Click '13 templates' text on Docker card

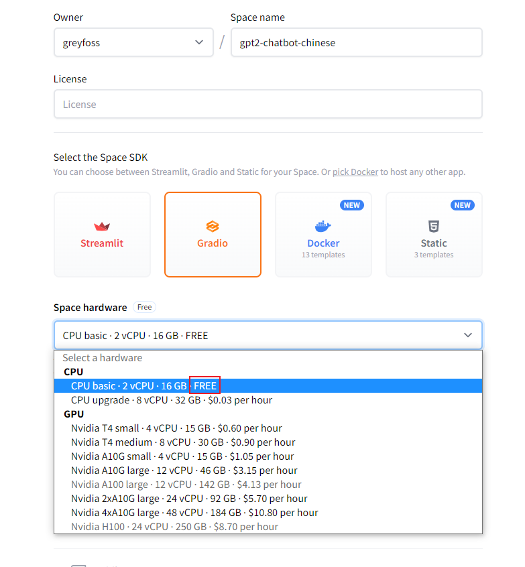(323, 255)
